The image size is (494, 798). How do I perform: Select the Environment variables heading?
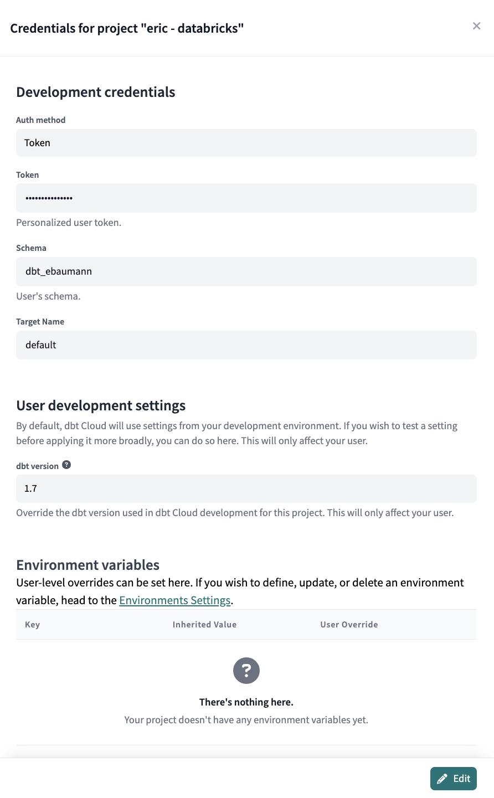point(88,565)
